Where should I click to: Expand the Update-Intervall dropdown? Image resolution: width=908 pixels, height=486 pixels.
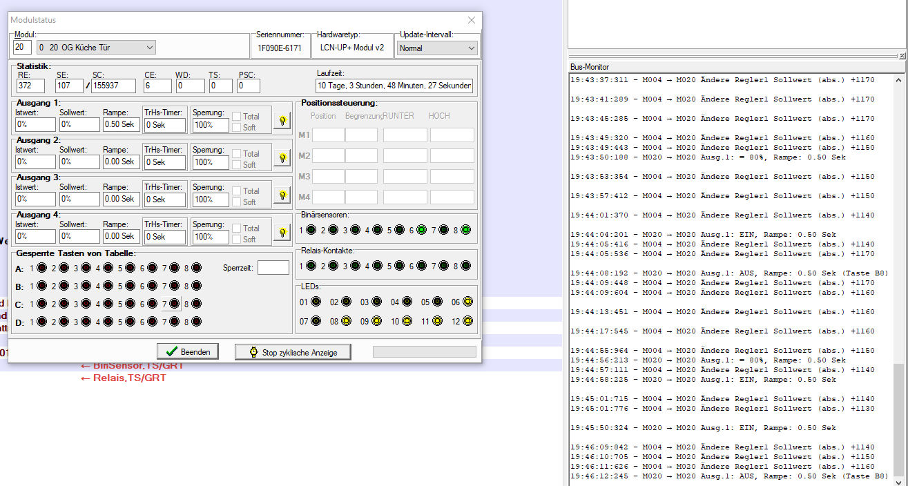click(x=471, y=48)
